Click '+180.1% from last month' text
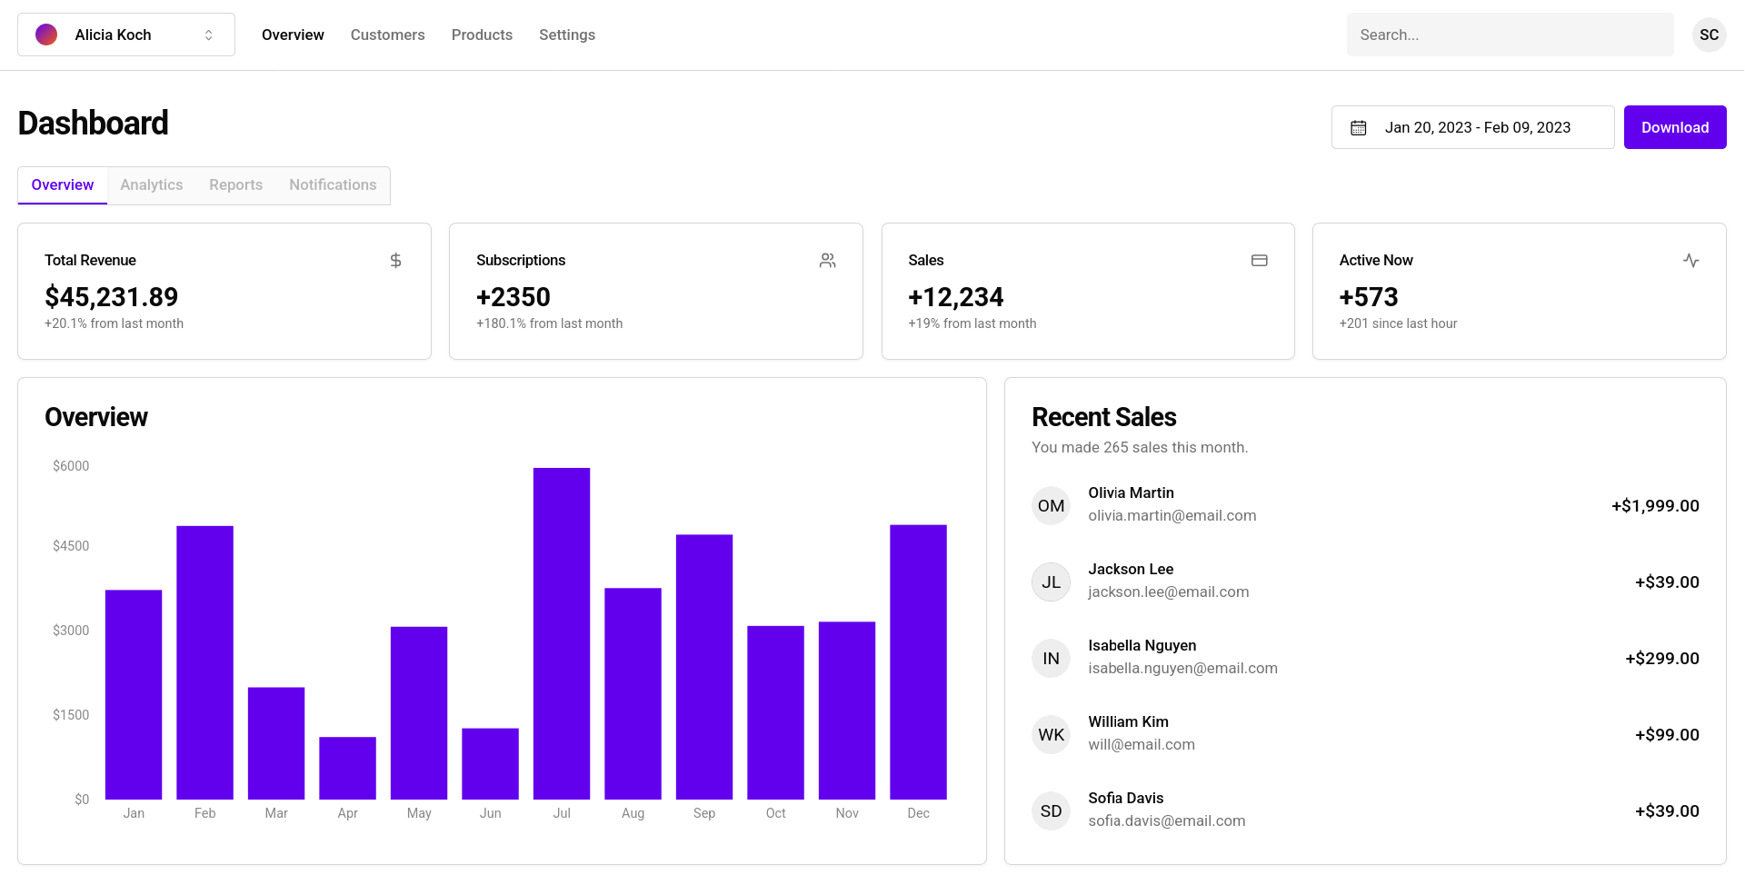Viewport: 1745px width, 875px height. tap(549, 323)
